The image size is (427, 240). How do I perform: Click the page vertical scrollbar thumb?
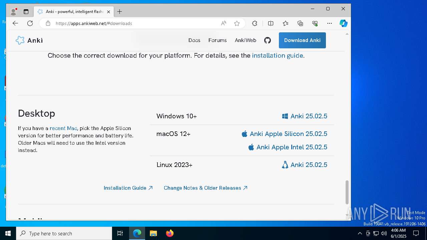(x=347, y=192)
